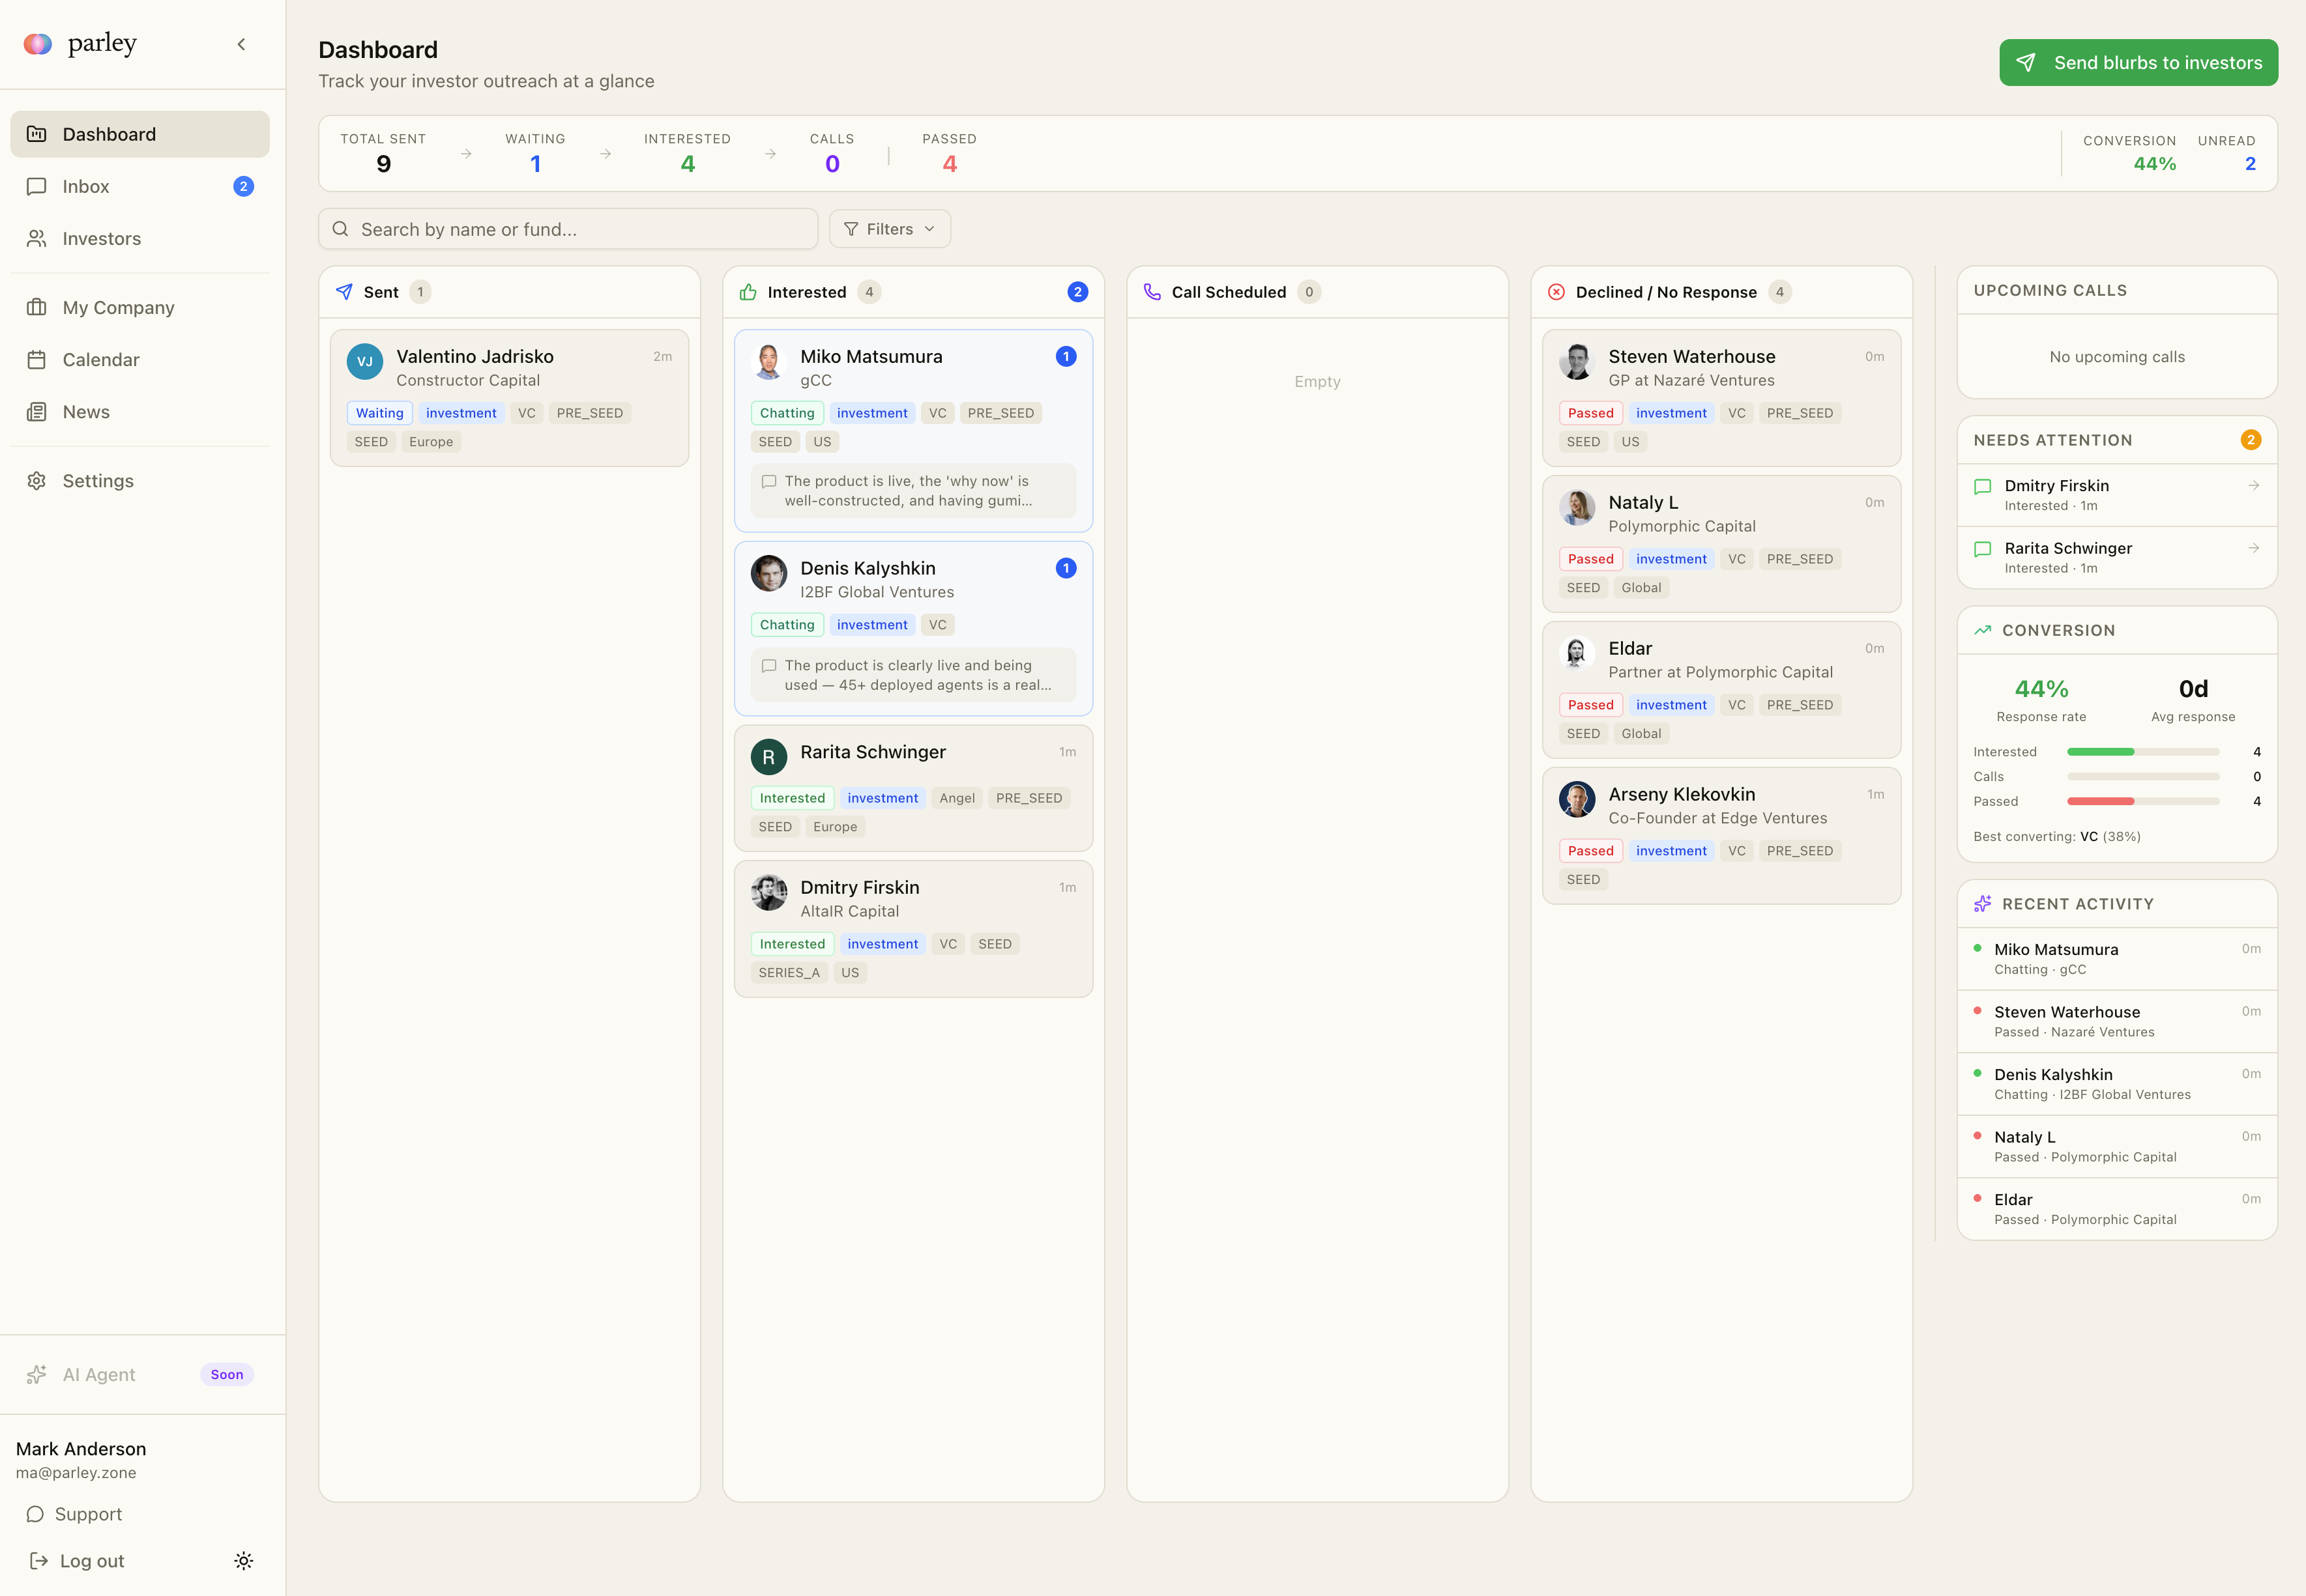The width and height of the screenshot is (2306, 1596).
Task: Click the Waiting tag on Valentino's card
Action: tap(380, 413)
